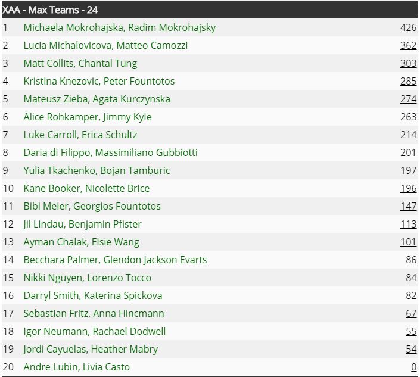Open Mateusz Zieba, Agata Kurczynska team
This screenshot has width=420, height=377.
click(x=97, y=99)
